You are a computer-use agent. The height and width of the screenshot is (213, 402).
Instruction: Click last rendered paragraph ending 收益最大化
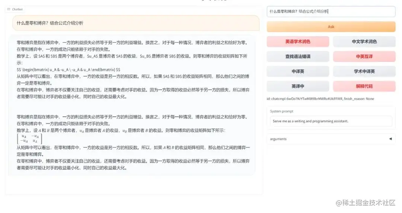(133, 165)
